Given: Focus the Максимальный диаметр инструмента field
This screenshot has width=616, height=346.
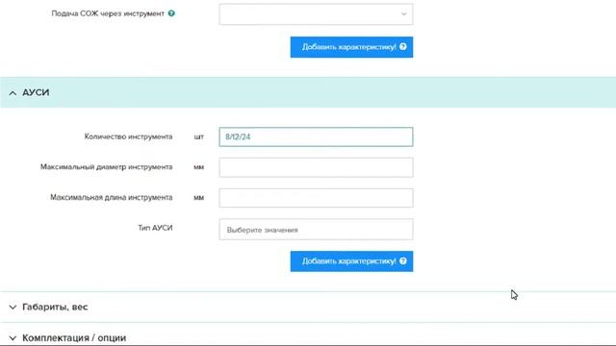Looking at the screenshot, I should [316, 167].
